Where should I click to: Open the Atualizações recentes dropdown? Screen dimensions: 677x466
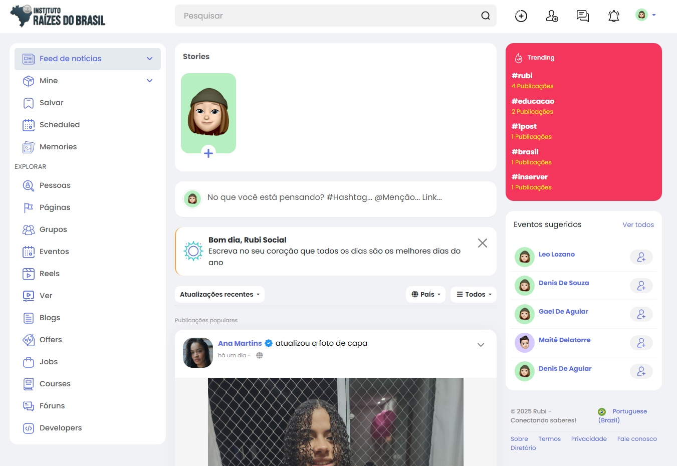click(219, 295)
